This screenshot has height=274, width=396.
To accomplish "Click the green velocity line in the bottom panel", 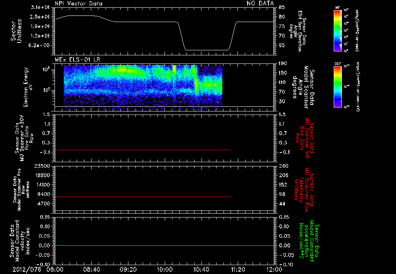I will [x=164, y=245].
